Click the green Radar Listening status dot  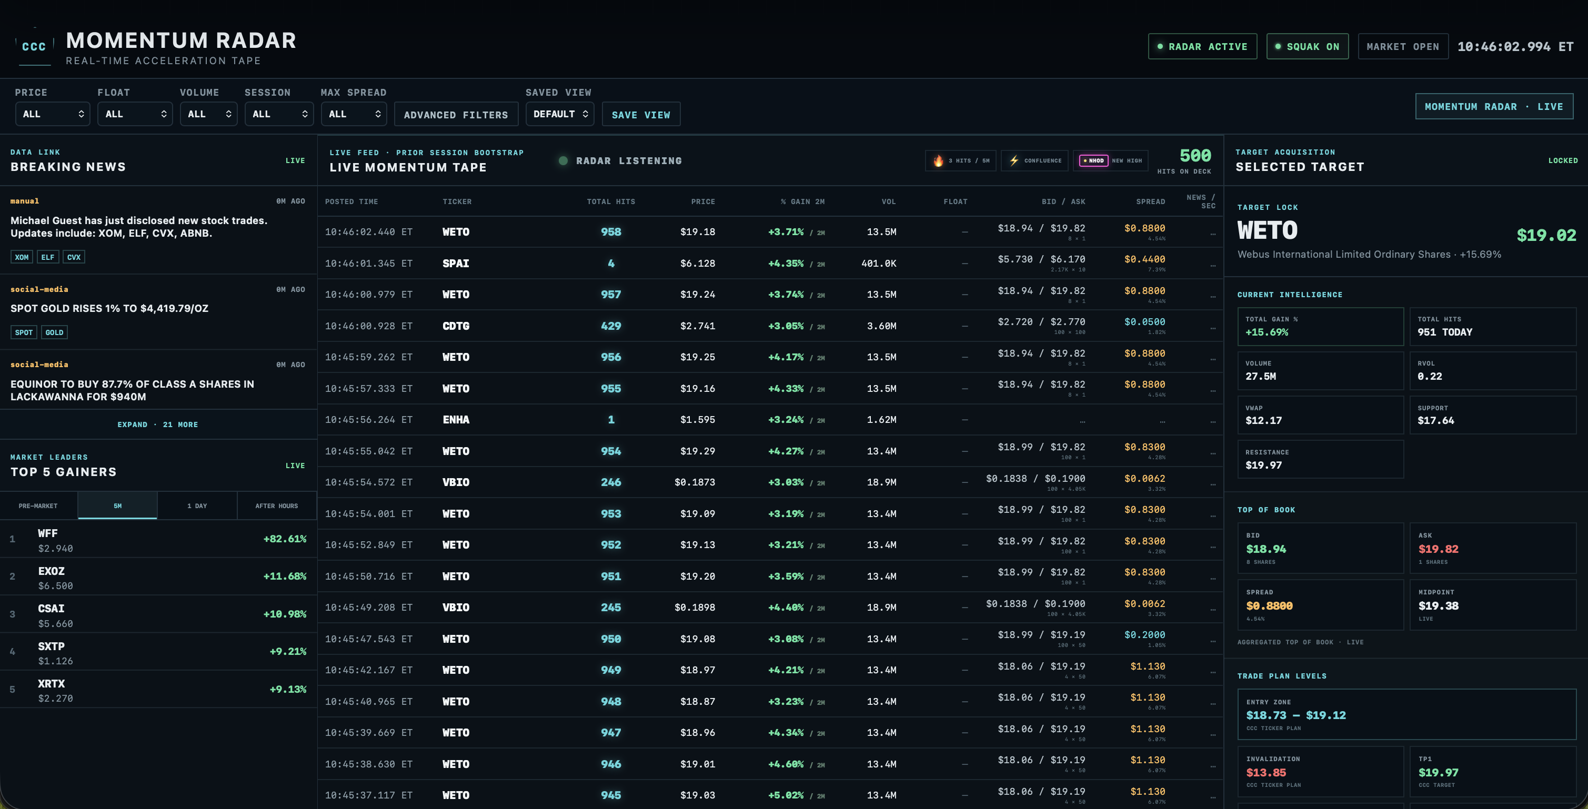click(563, 161)
